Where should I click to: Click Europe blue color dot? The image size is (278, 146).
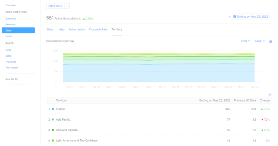pos(53,109)
